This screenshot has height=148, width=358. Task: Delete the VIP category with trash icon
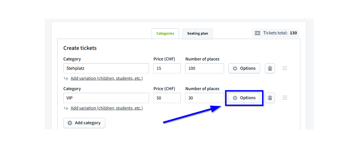click(x=270, y=98)
